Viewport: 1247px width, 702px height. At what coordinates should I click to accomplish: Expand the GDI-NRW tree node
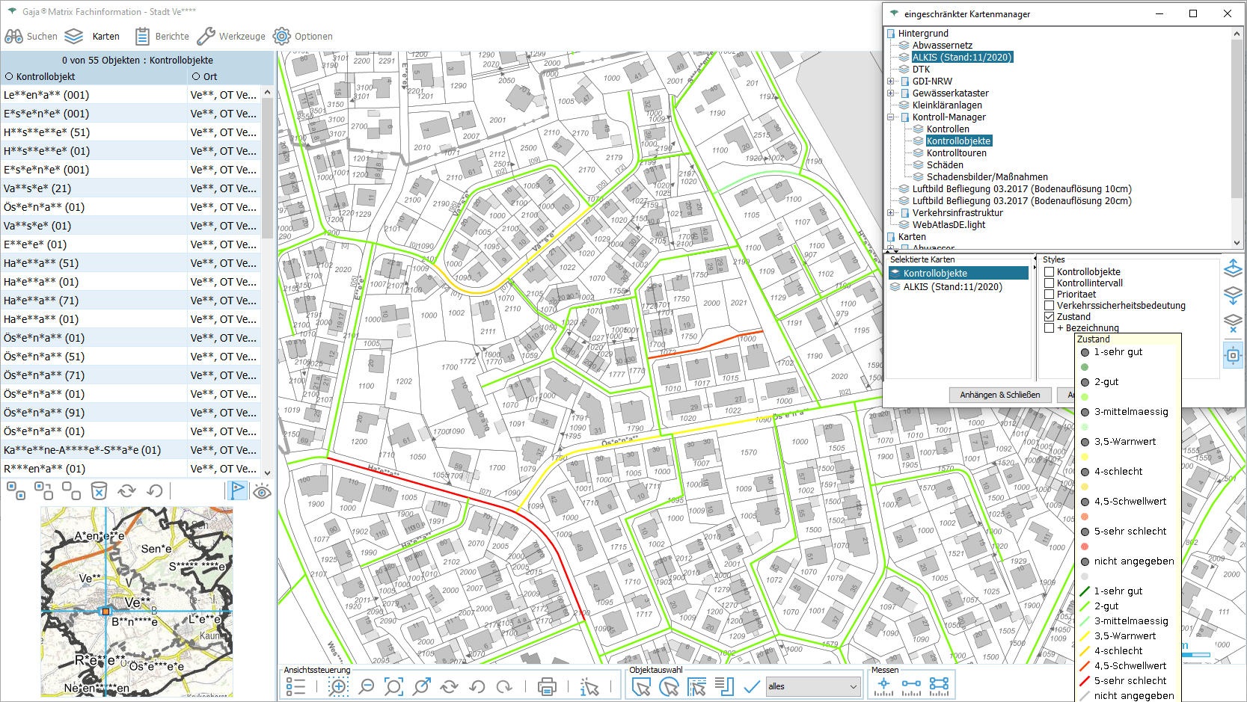890,81
